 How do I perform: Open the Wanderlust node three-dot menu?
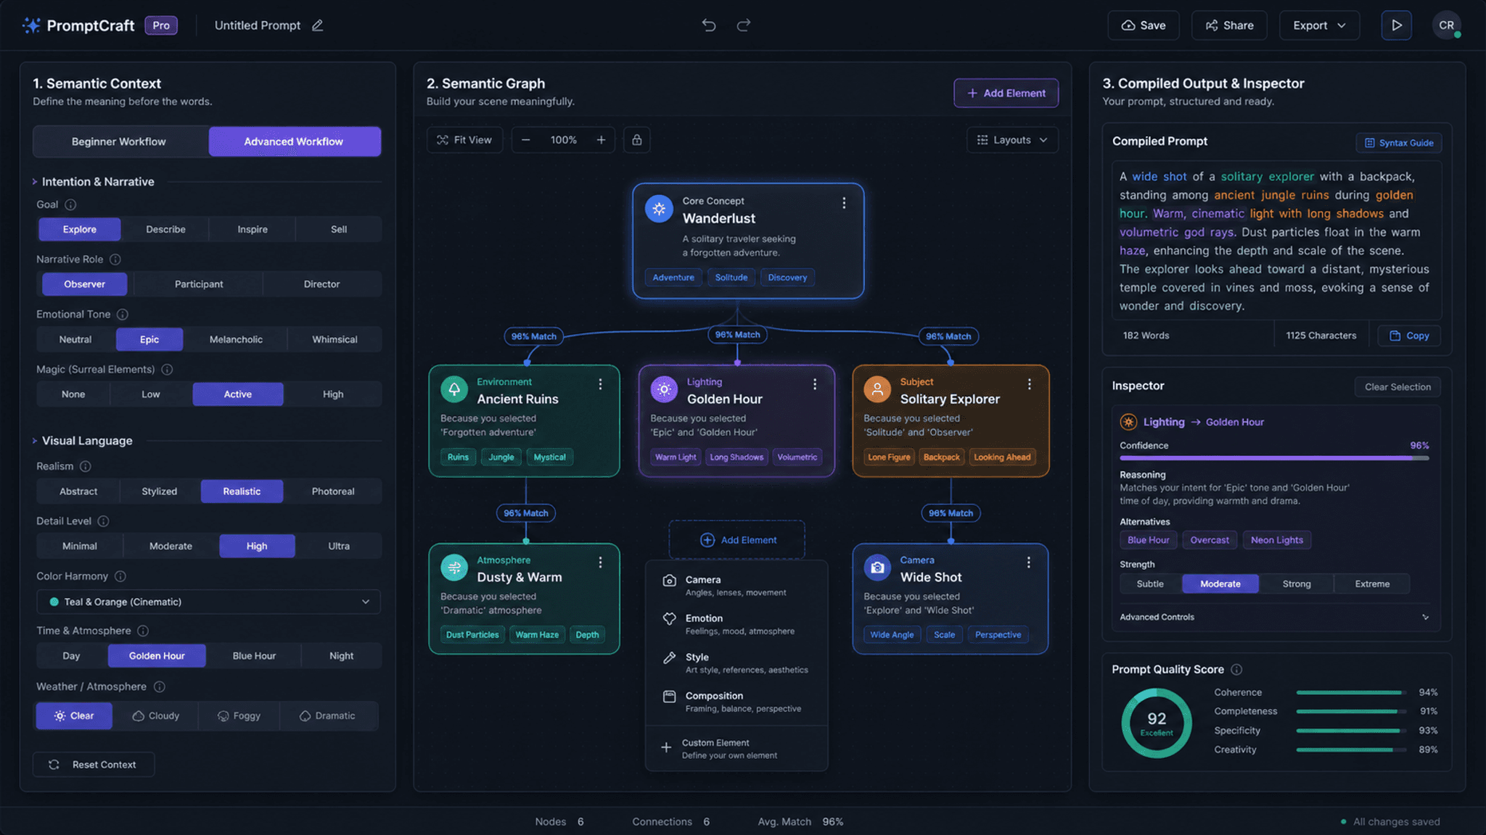tap(844, 203)
